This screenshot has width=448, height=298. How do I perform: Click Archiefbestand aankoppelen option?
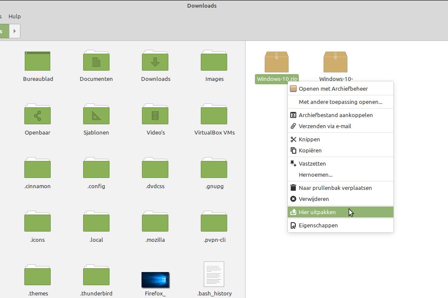(335, 115)
